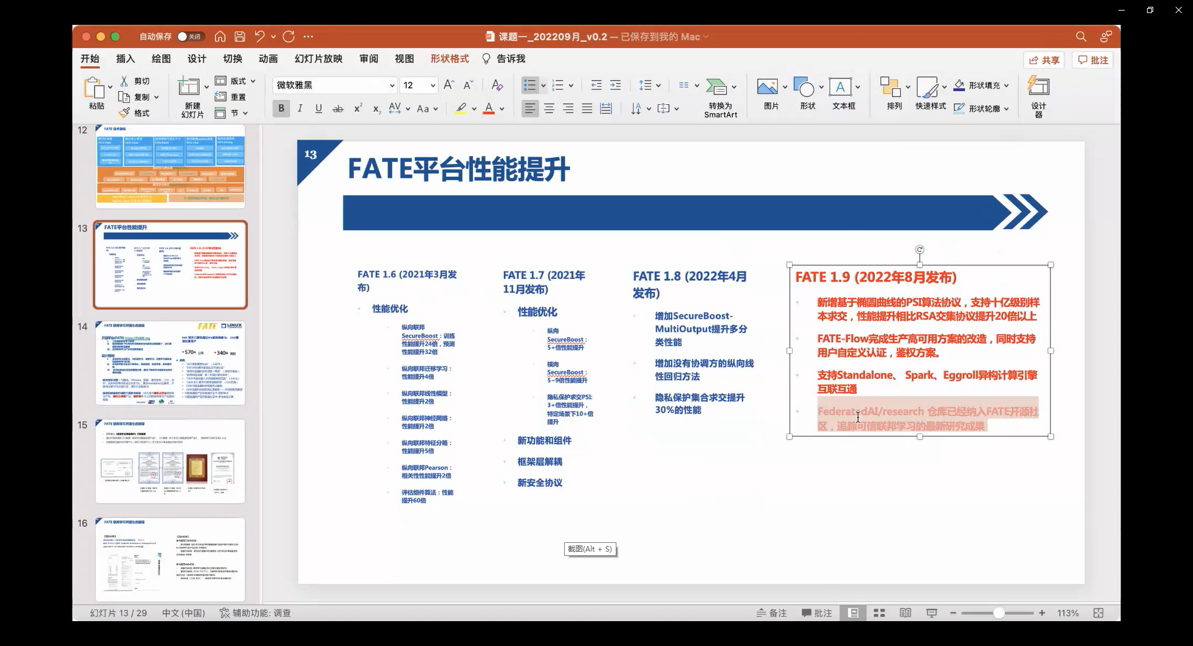Click the Save icon in title bar

pos(240,37)
